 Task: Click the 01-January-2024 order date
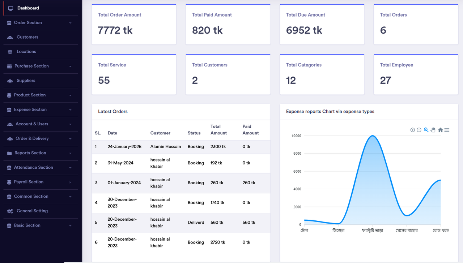click(x=124, y=183)
